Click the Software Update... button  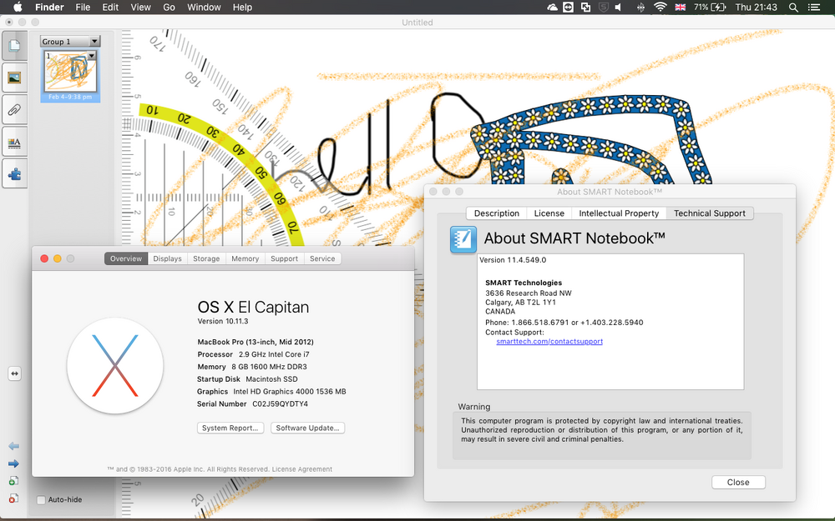coord(307,428)
